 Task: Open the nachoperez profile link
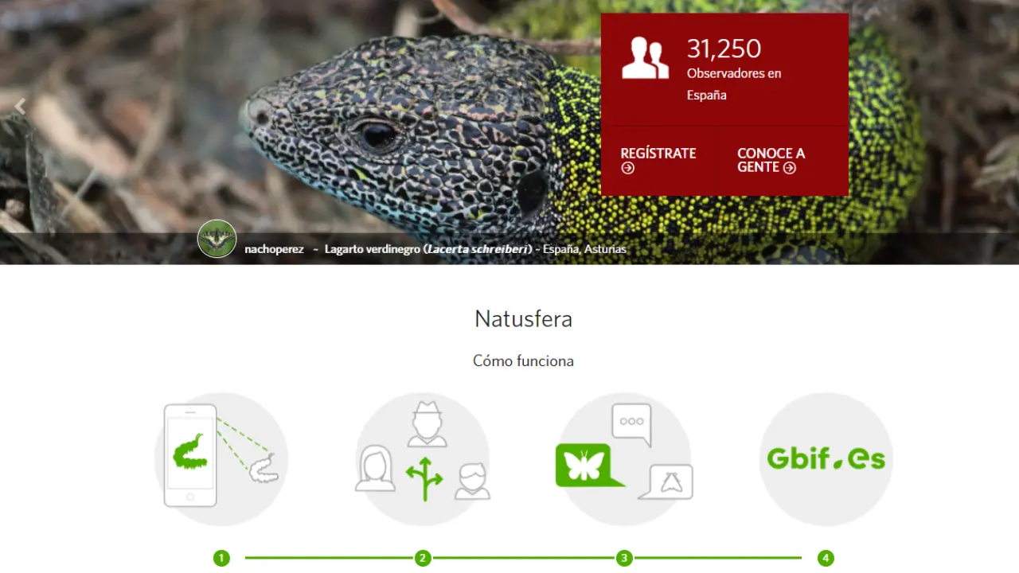point(274,249)
